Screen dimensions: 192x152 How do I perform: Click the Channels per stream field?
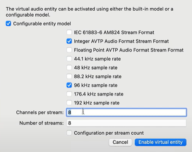pyautogui.click(x=126, y=112)
